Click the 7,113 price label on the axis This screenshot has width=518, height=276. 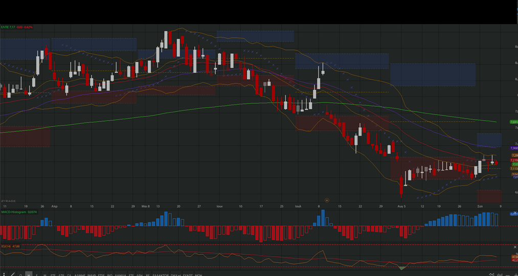click(x=514, y=169)
